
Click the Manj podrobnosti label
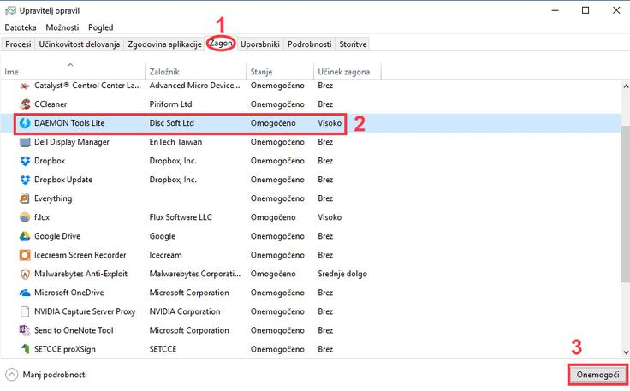55,375
